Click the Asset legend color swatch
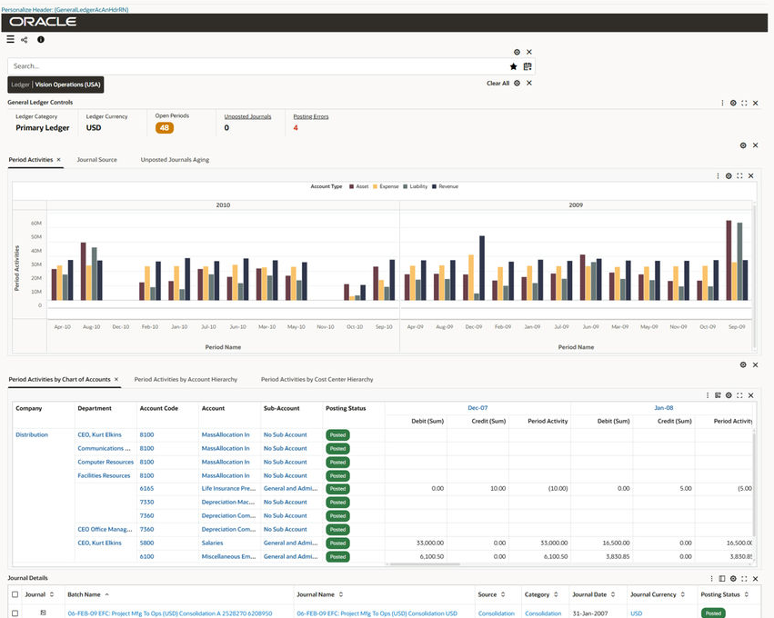The width and height of the screenshot is (774, 618). 351,186
